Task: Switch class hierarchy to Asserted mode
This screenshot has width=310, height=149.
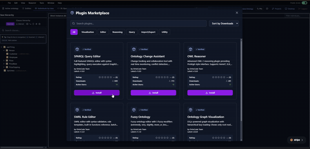Action: (10, 24)
